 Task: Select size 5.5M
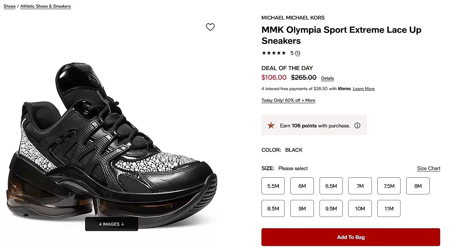pyautogui.click(x=273, y=186)
